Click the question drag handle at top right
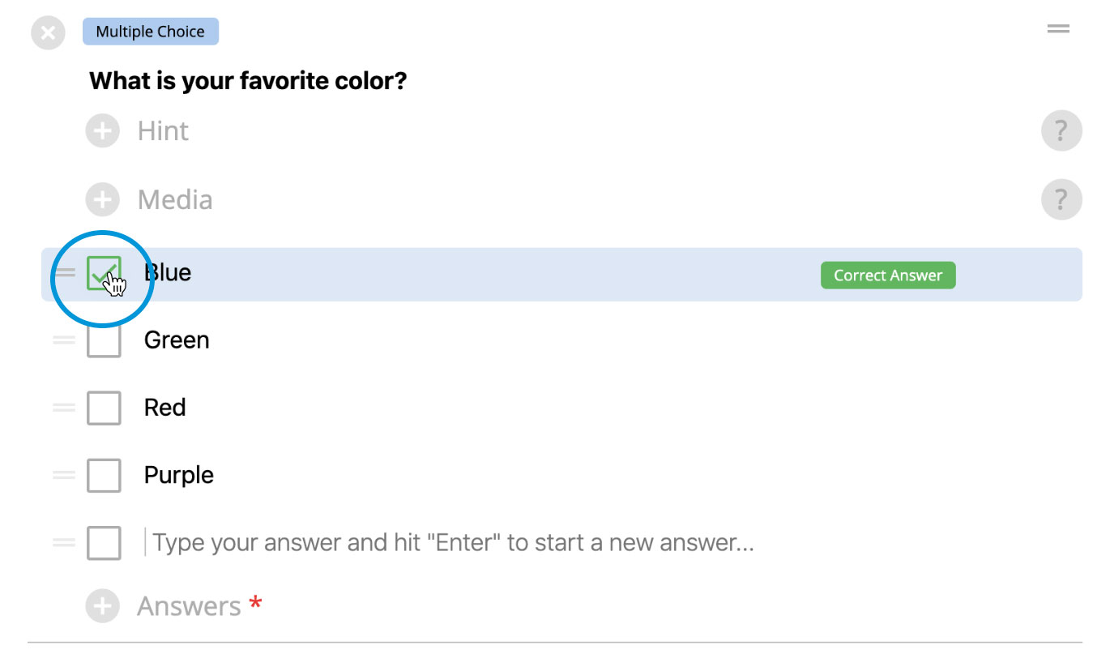 tap(1058, 29)
